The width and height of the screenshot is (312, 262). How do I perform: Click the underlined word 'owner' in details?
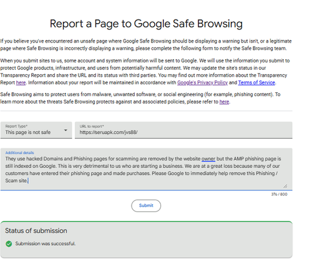pyautogui.click(x=208, y=159)
